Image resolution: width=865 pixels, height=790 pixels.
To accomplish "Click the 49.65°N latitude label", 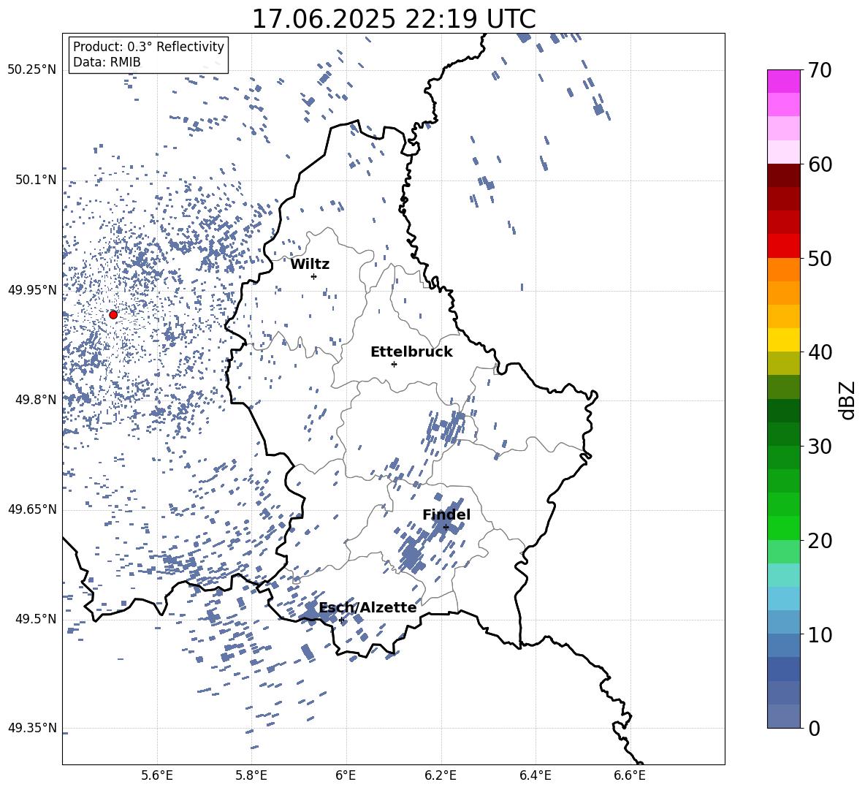I will [x=32, y=509].
